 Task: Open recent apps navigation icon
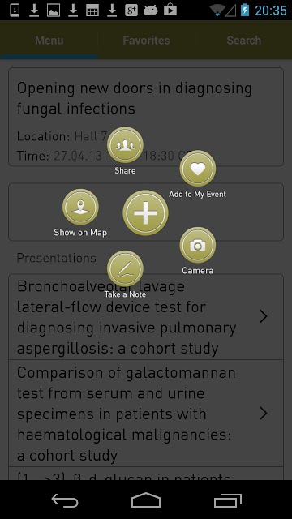227,500
